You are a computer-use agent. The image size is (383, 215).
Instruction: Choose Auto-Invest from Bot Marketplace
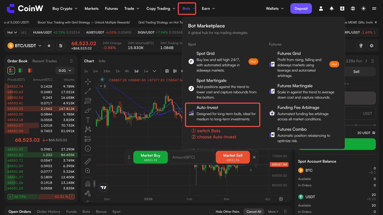pyautogui.click(x=223, y=115)
